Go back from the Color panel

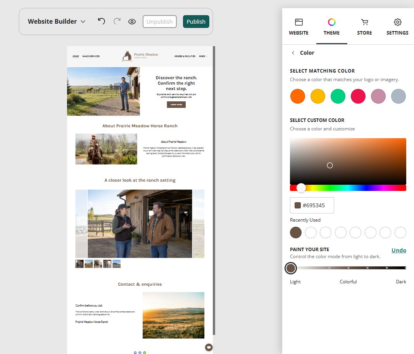coord(293,53)
